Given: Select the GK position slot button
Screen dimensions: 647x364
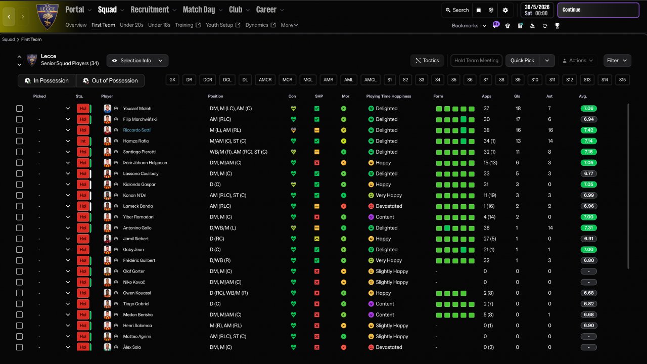Looking at the screenshot, I should coord(173,80).
